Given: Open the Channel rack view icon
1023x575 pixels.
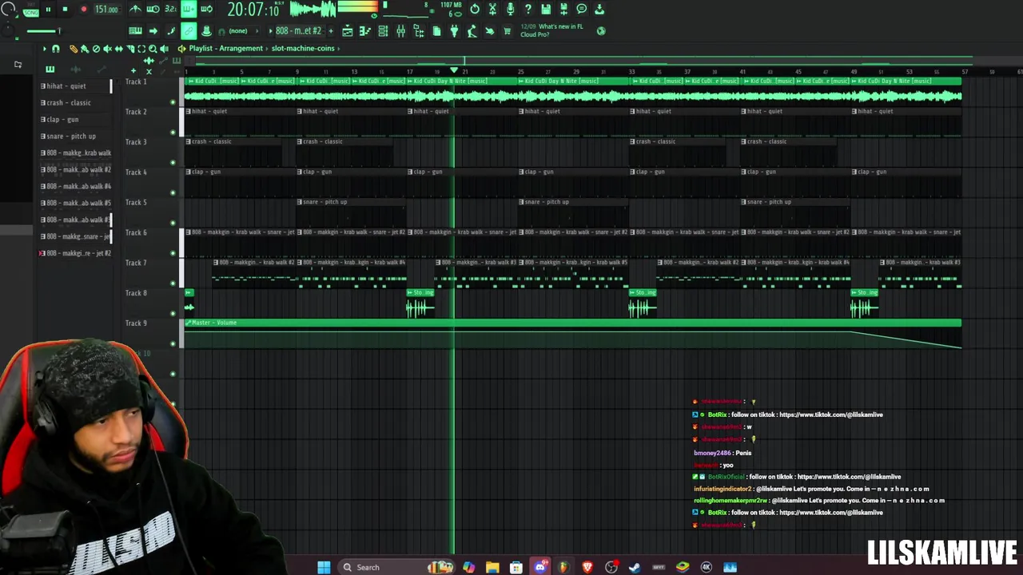Looking at the screenshot, I should click(383, 31).
